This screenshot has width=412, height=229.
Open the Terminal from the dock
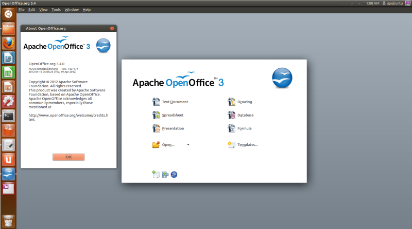tap(8, 116)
